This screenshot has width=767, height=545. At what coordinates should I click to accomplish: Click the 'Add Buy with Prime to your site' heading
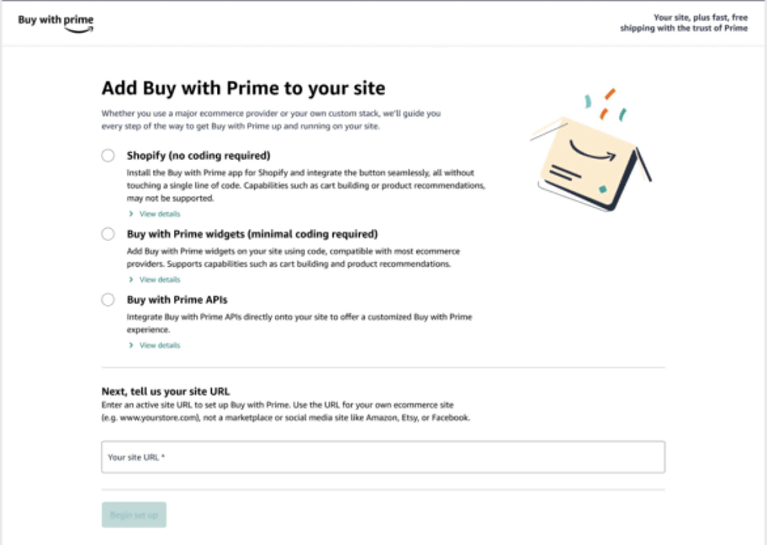[243, 88]
